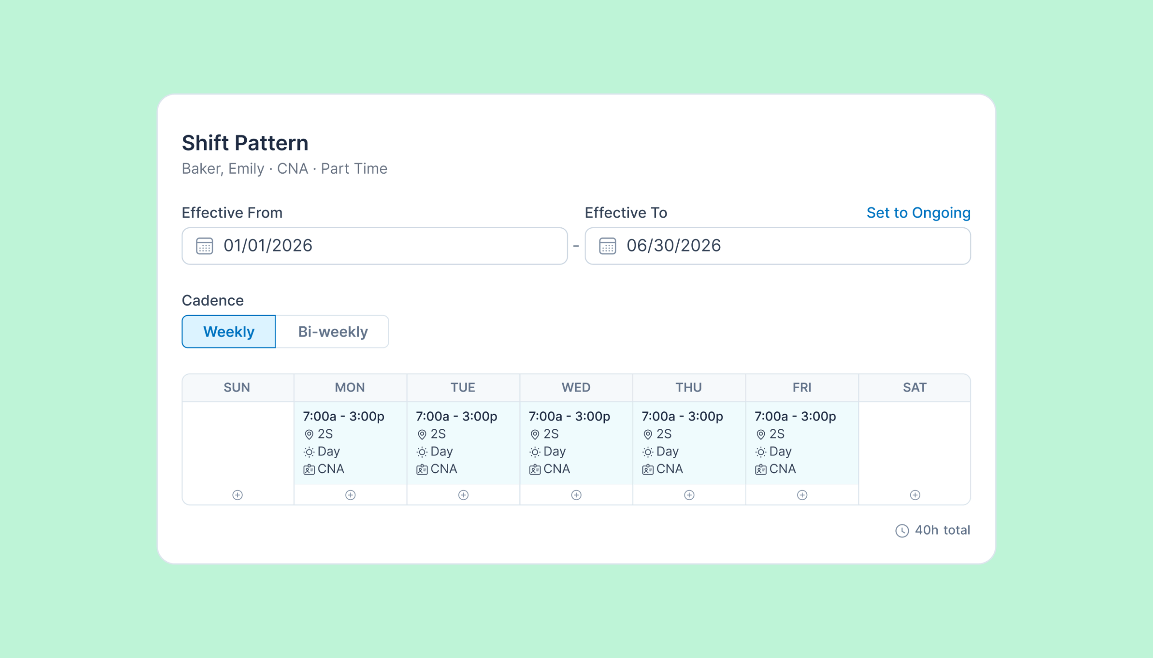Click the location pin icon in Thursday's shift
The height and width of the screenshot is (658, 1153).
[x=648, y=434]
